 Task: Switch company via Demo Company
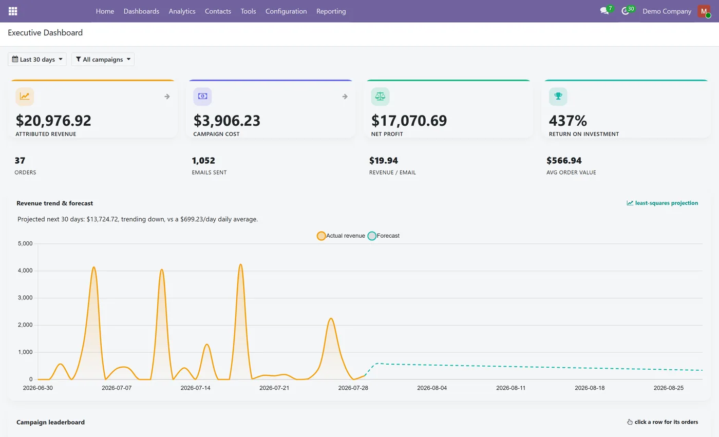[667, 11]
